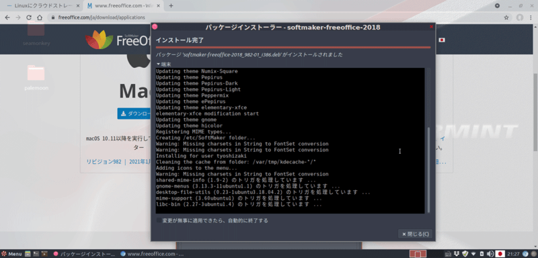Toggle auto-close after successful changes checkbox
Screen dimensions: 538x258
[159, 220]
